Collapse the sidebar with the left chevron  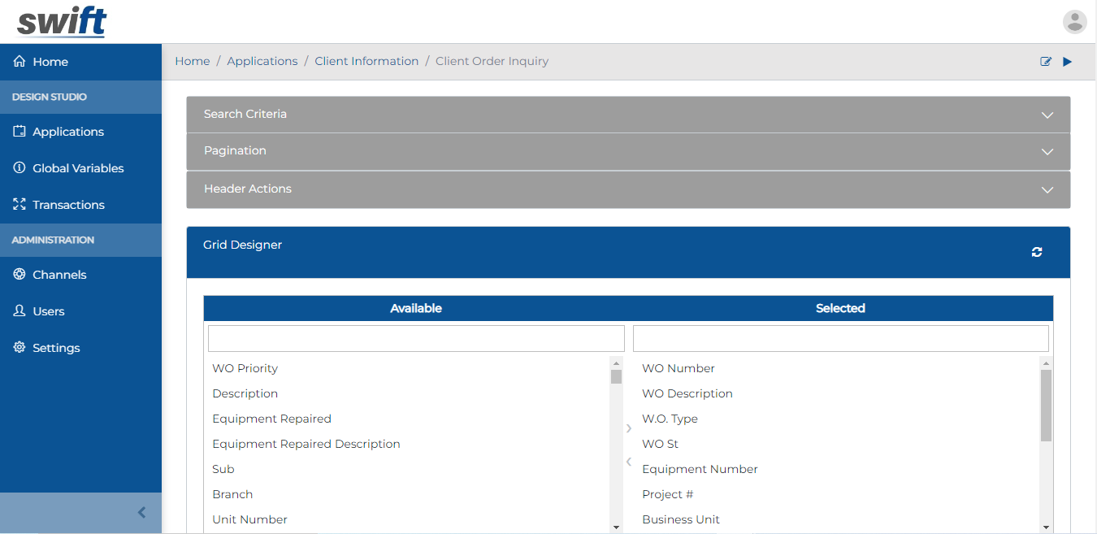[x=142, y=512]
